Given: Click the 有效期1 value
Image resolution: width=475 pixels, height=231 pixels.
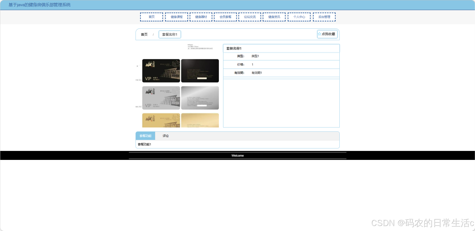Looking at the screenshot, I should coord(257,73).
